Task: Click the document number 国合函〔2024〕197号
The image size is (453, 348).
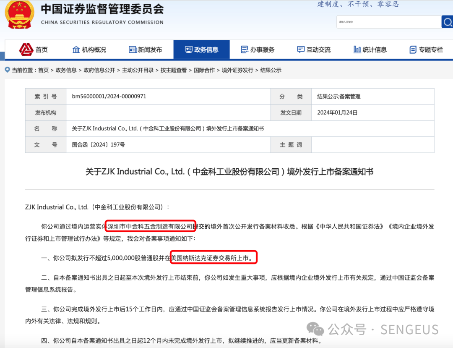Action: click(x=98, y=145)
